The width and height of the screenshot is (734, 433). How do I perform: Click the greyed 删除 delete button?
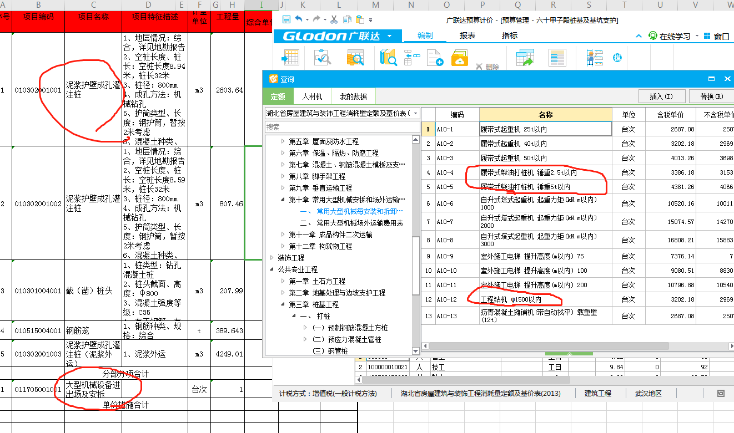pyautogui.click(x=487, y=67)
